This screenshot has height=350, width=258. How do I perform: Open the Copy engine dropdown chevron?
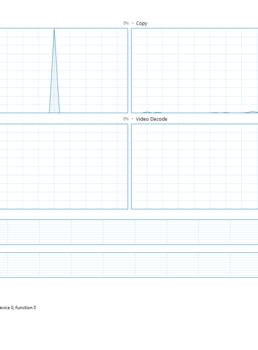[133, 23]
